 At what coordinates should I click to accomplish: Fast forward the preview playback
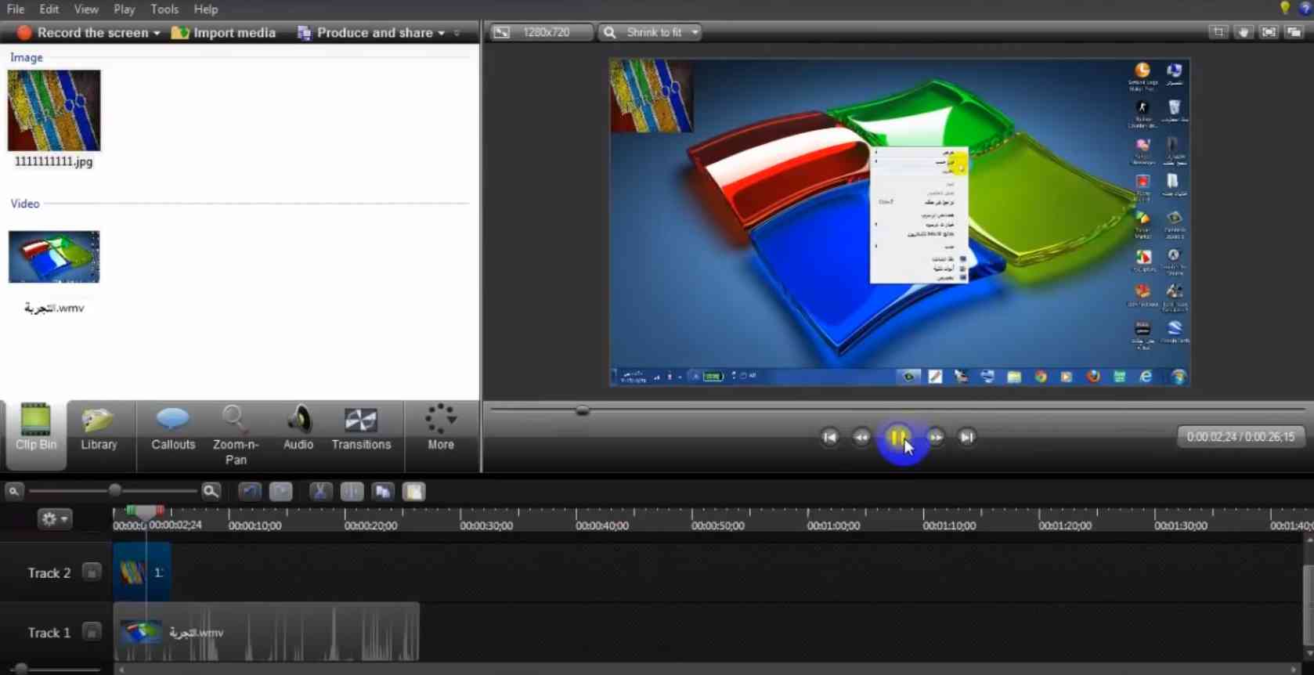click(936, 437)
